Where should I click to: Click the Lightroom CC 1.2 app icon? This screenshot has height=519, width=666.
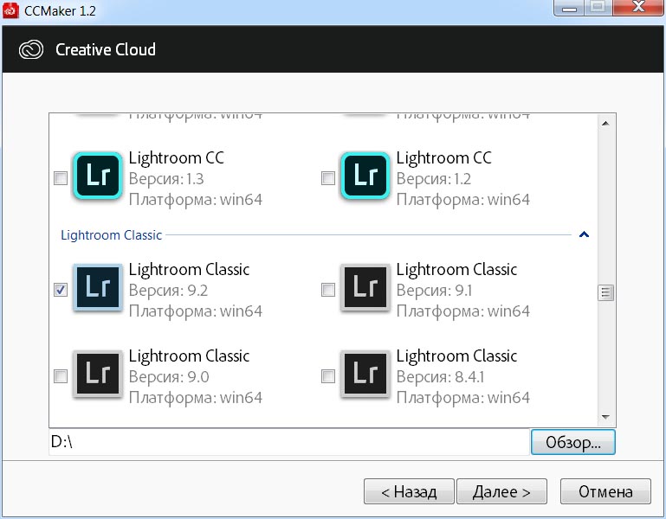click(x=365, y=176)
